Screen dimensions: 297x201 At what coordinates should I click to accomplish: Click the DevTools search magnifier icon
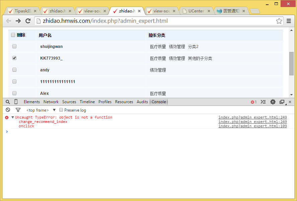[x=8, y=102]
